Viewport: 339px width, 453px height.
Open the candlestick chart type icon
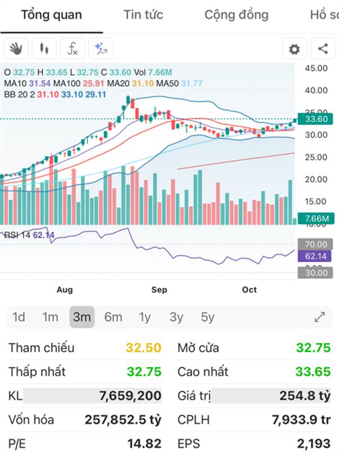click(44, 49)
